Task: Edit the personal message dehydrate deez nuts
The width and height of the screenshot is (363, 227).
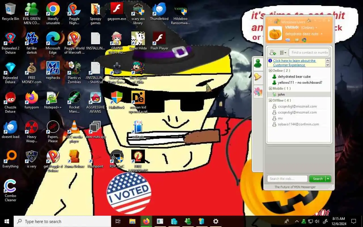Action: click(302, 34)
